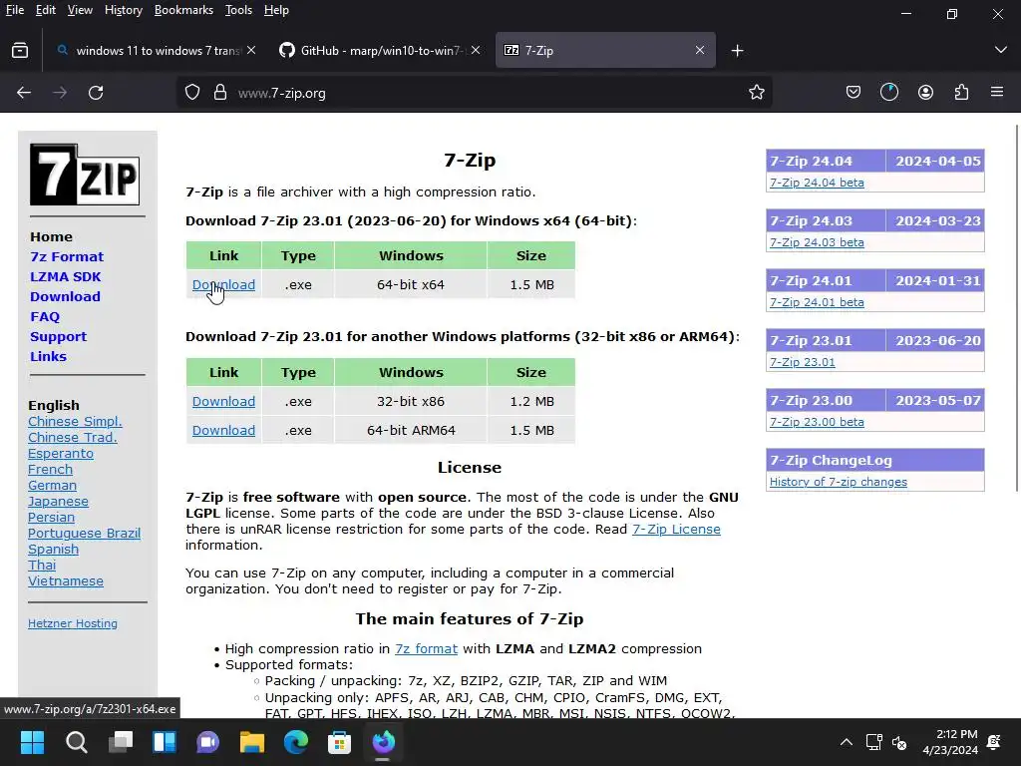1021x766 pixels.
Task: Open the Firefox application hamburger menu
Action: [x=997, y=92]
